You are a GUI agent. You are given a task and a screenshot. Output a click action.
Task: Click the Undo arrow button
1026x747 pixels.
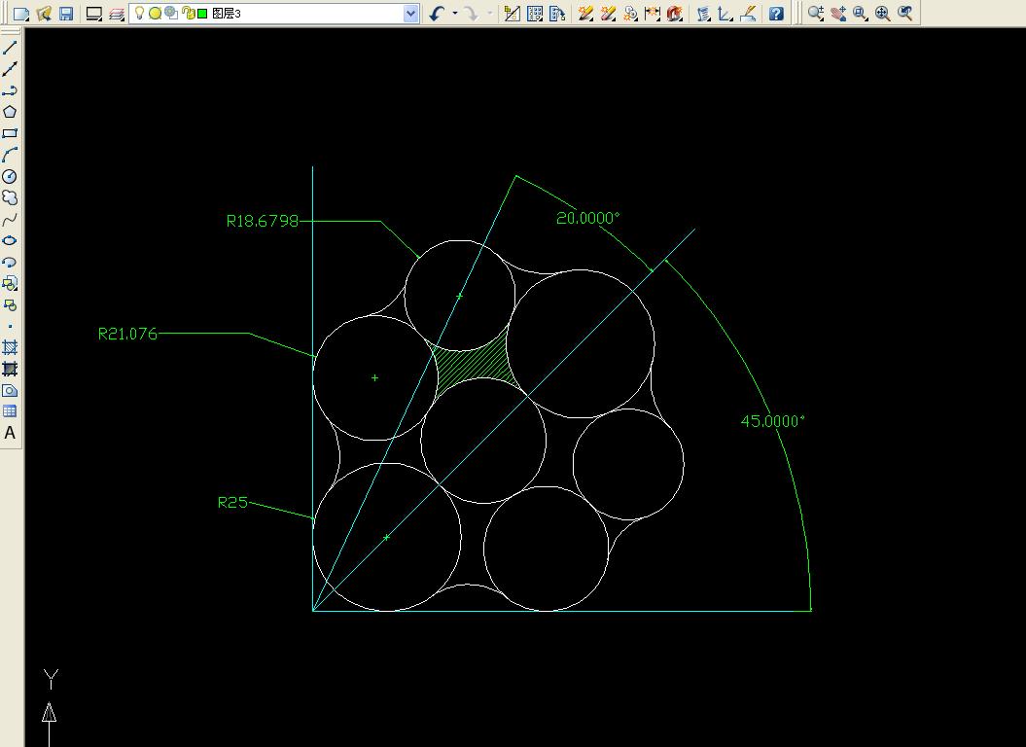[437, 13]
